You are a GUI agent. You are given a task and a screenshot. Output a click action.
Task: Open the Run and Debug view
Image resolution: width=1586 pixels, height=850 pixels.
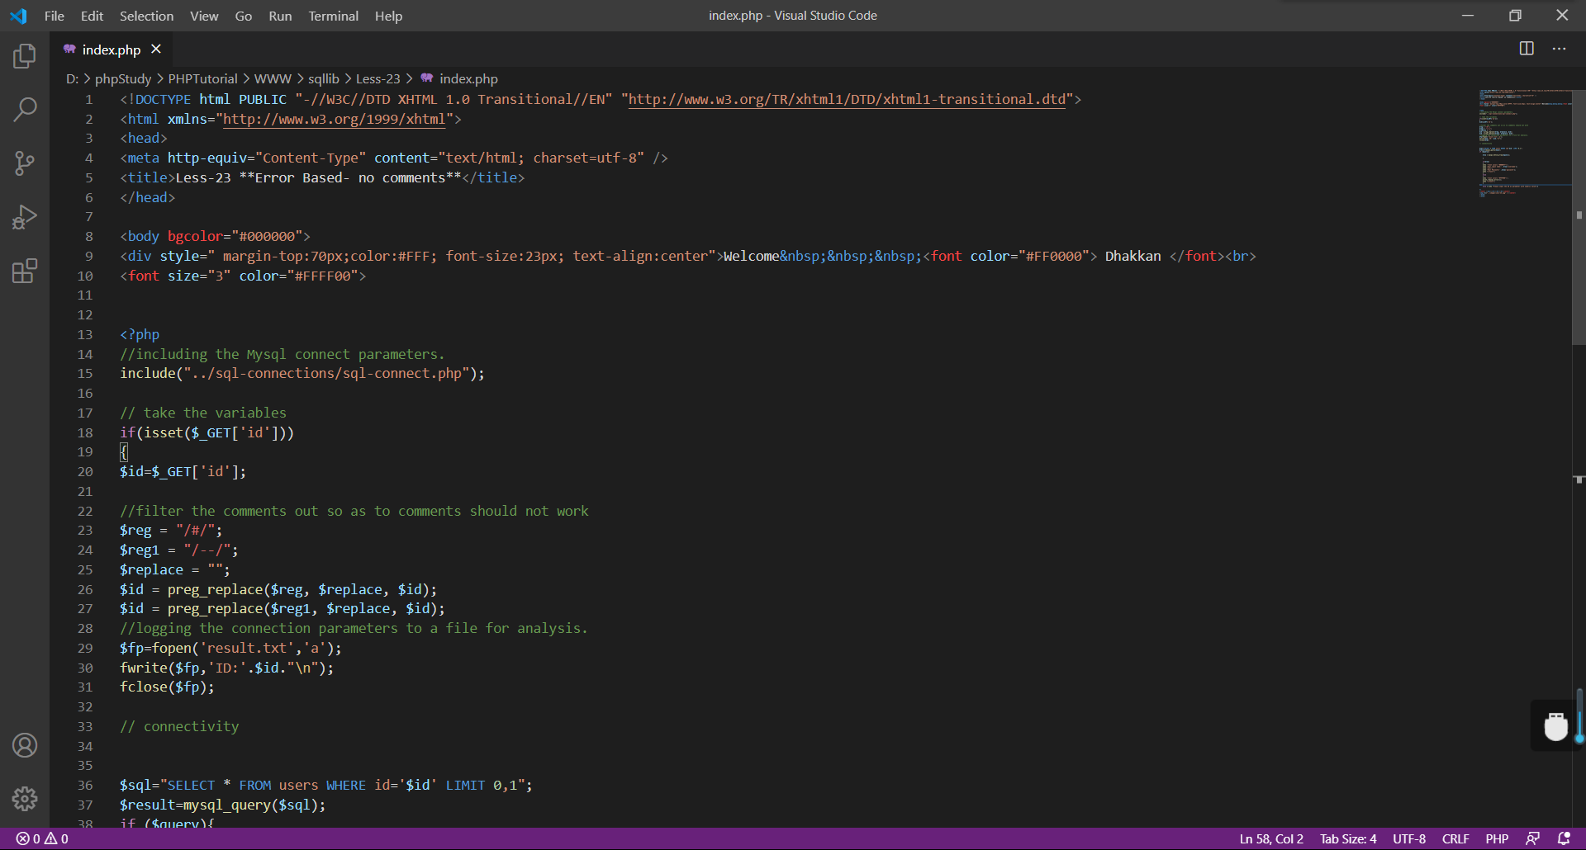tap(25, 217)
